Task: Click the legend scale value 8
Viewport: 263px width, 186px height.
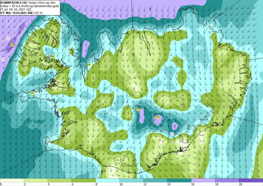Action: click(x=97, y=184)
